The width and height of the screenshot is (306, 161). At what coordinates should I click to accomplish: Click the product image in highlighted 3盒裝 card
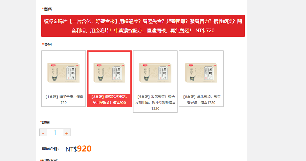(110, 73)
